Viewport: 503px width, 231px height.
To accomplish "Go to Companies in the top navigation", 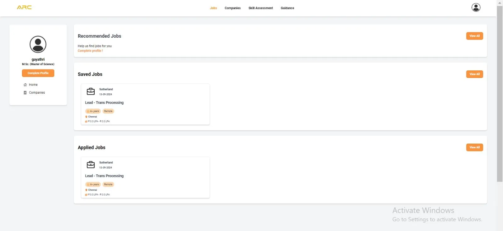I will tap(233, 8).
